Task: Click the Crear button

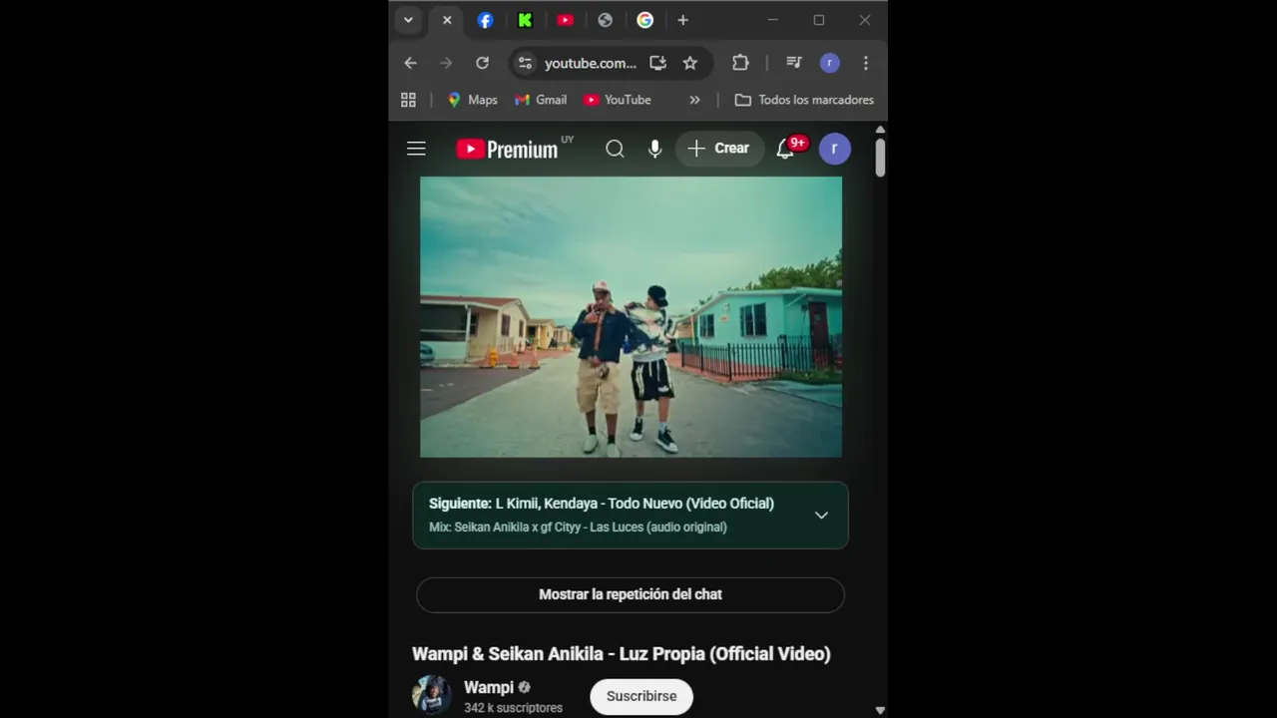Action: [x=719, y=149]
